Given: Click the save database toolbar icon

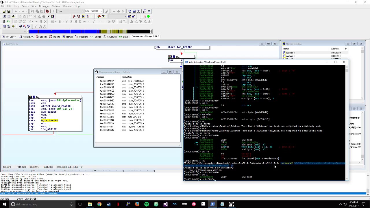Looking at the screenshot, I should coord(9,11).
